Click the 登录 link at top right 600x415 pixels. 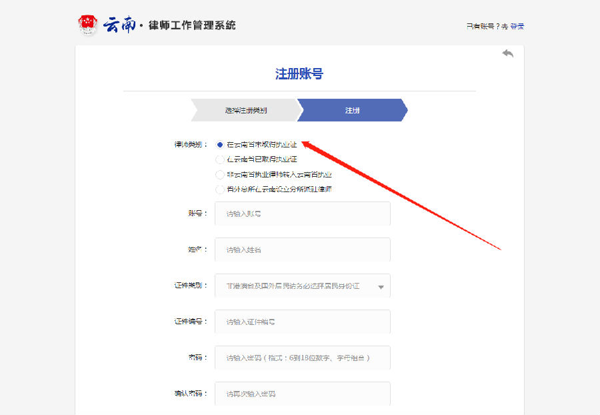point(517,26)
